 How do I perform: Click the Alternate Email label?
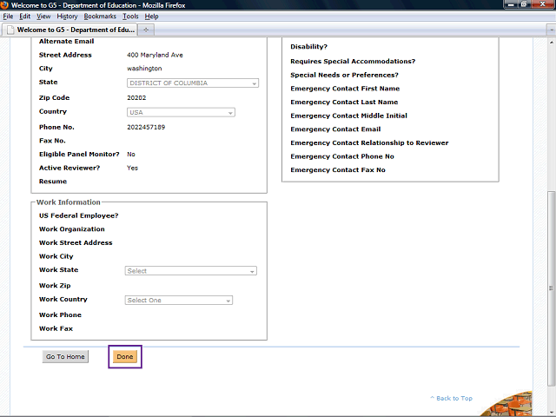click(x=67, y=42)
